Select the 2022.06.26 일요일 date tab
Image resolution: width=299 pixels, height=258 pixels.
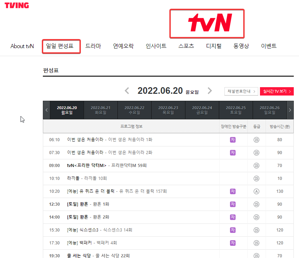coord(270,110)
